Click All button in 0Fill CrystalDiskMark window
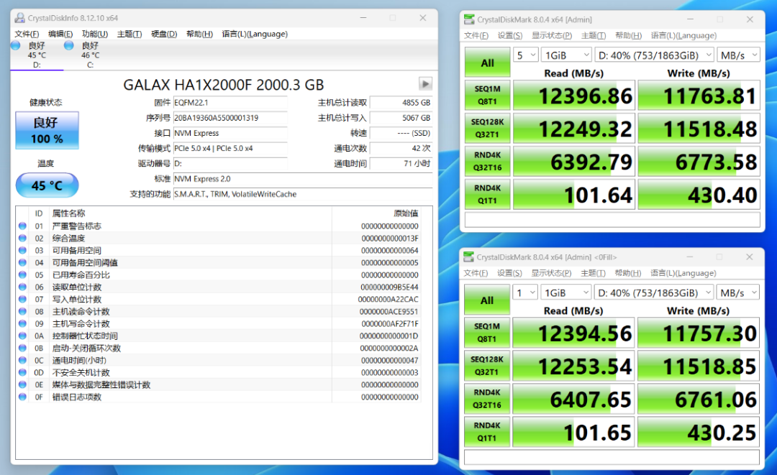This screenshot has width=777, height=475. point(487,300)
